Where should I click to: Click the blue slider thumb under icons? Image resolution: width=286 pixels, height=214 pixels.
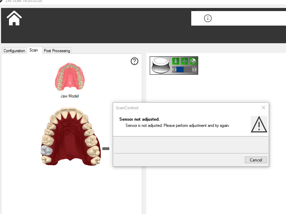tap(180, 69)
